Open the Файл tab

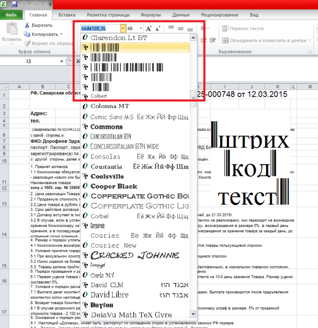pos(11,15)
